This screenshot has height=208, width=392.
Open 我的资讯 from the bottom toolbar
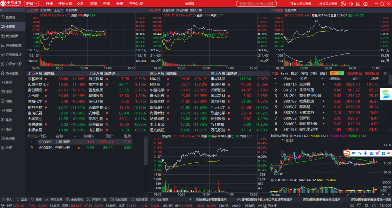pyautogui.click(x=160, y=200)
